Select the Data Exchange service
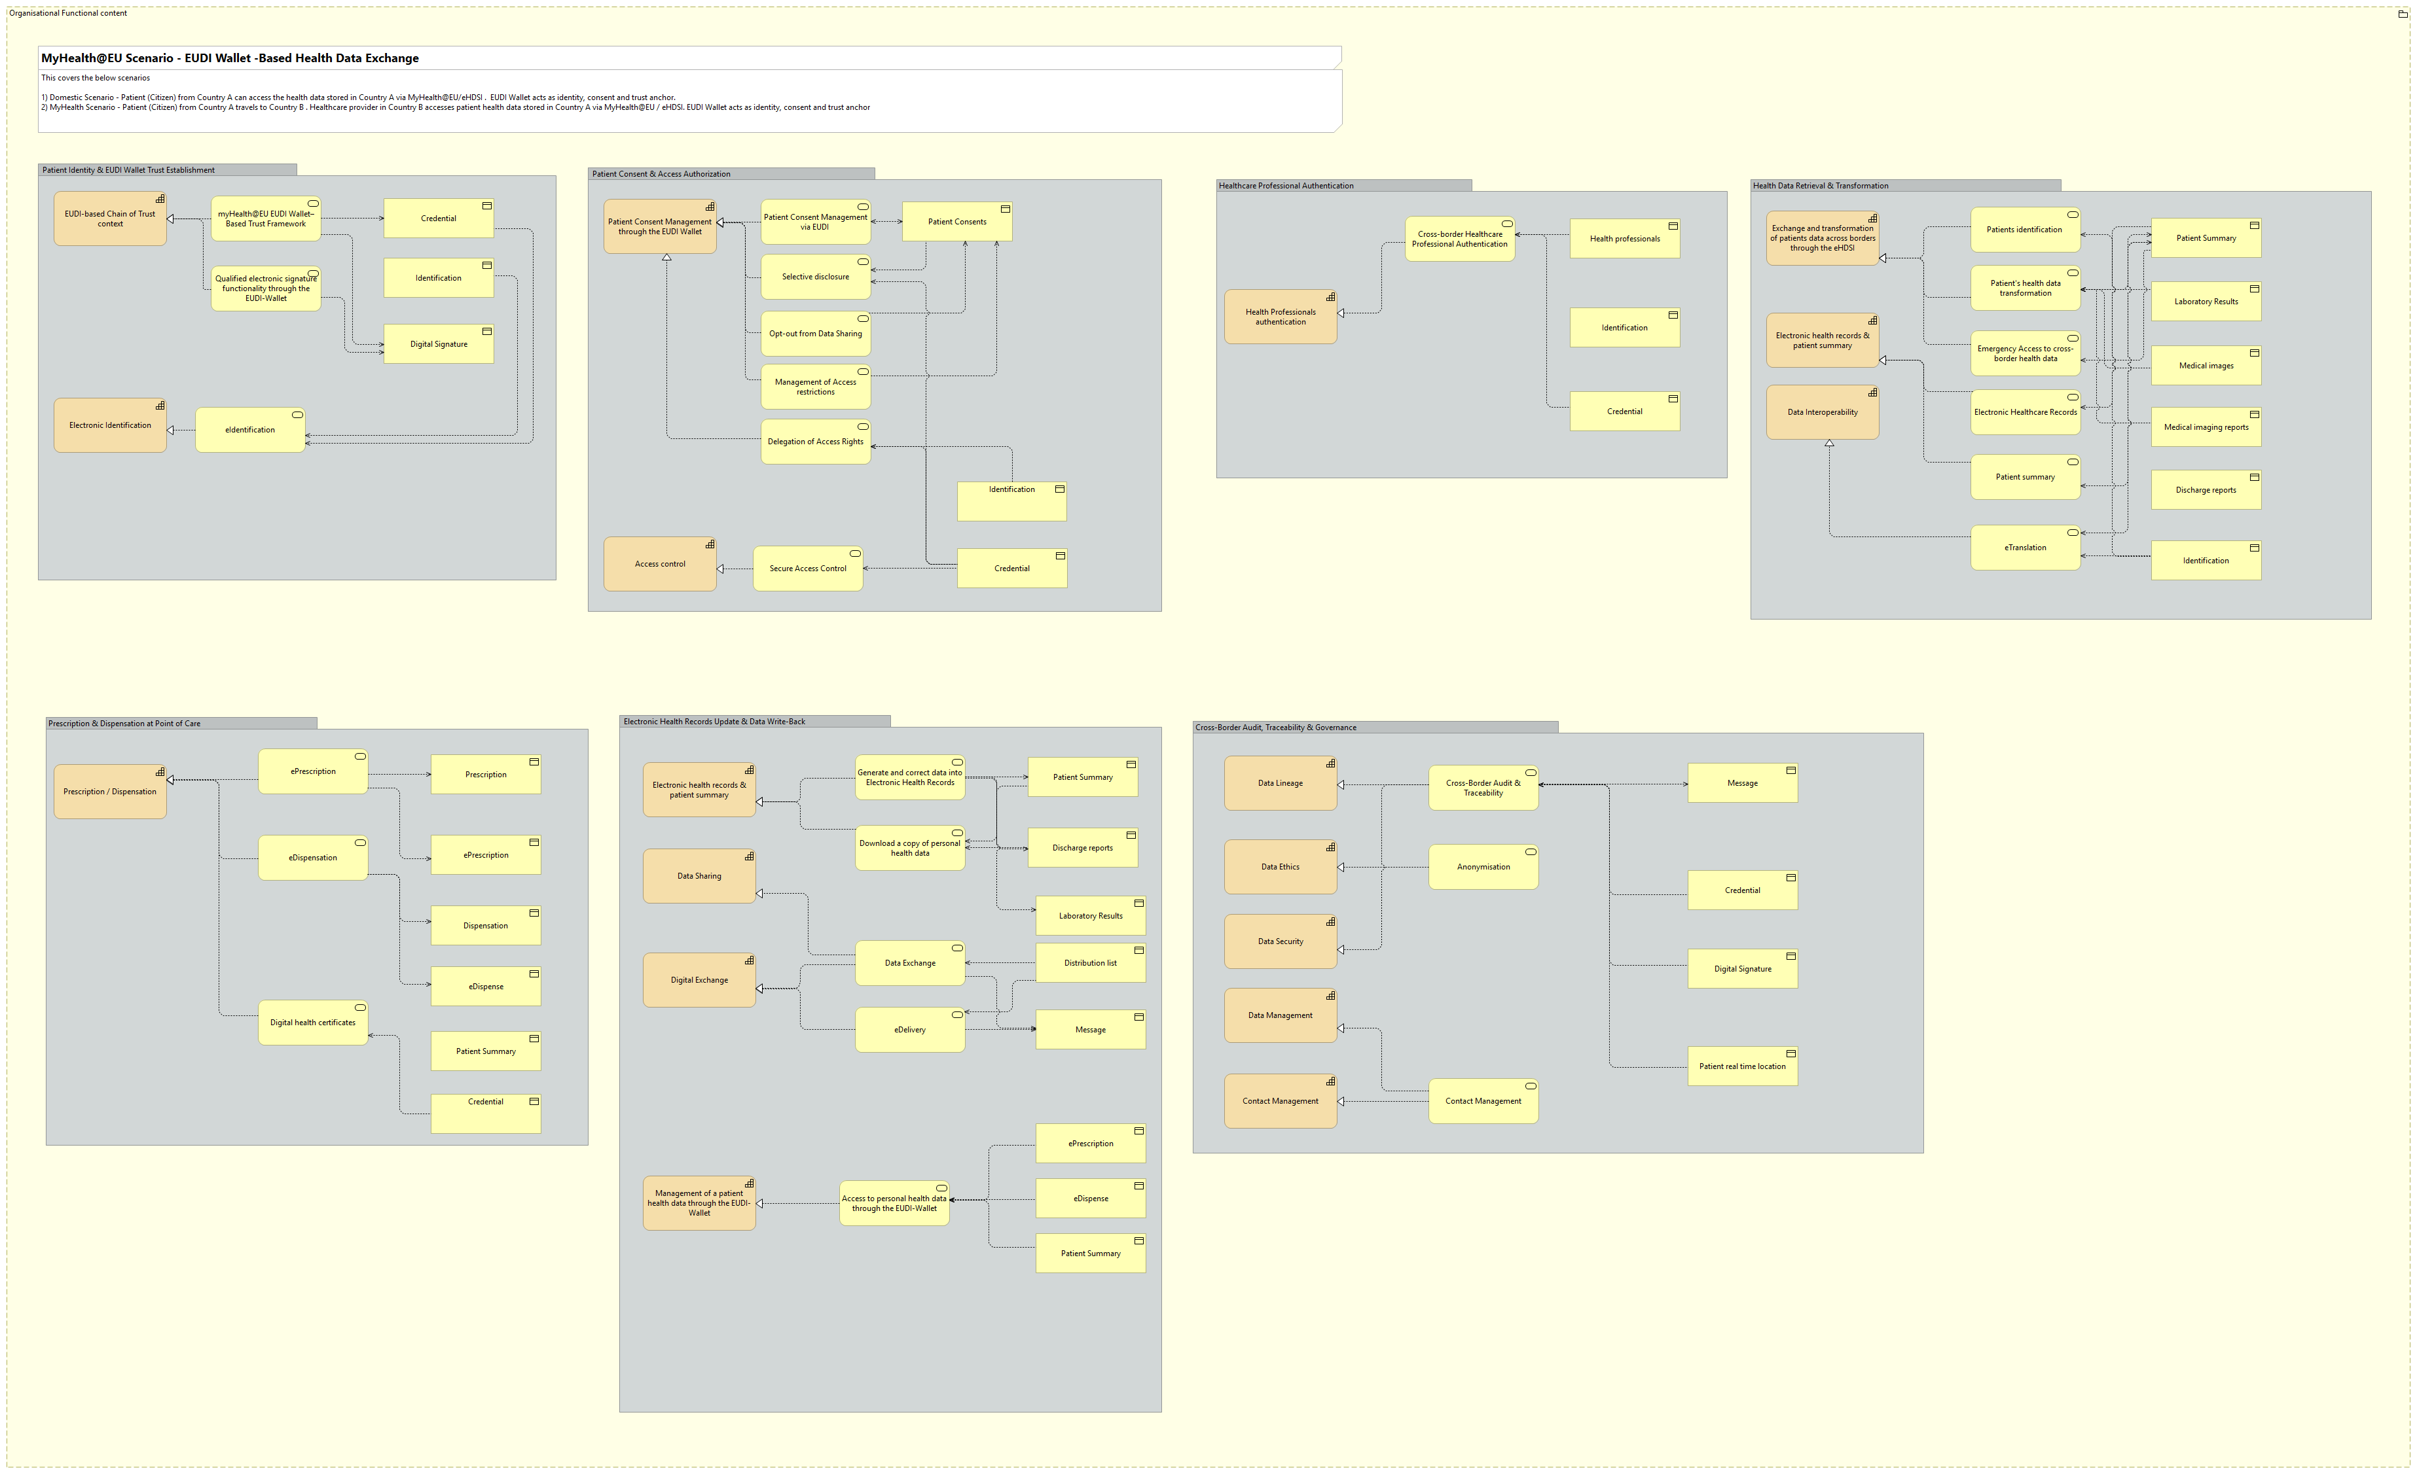Viewport: 2417px width, 1474px height. [910, 964]
